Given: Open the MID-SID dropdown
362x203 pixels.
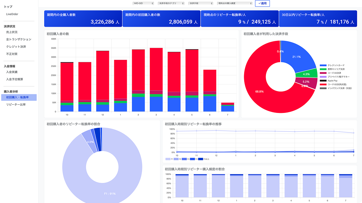Looking at the screenshot, I should [143, 3].
